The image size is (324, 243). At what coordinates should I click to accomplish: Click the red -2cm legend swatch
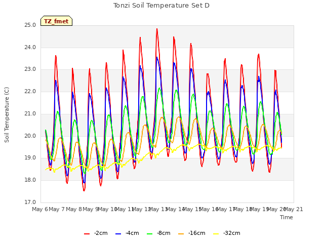(87, 234)
